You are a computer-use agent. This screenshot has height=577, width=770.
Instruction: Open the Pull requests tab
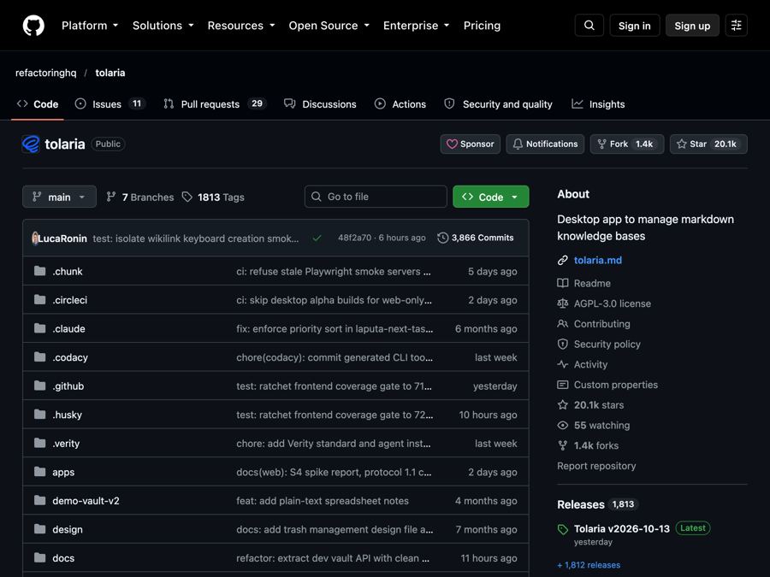point(215,104)
